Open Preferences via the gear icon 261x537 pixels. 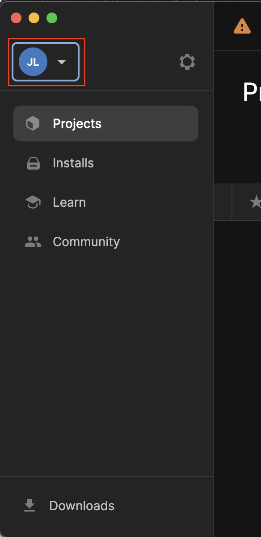click(187, 62)
